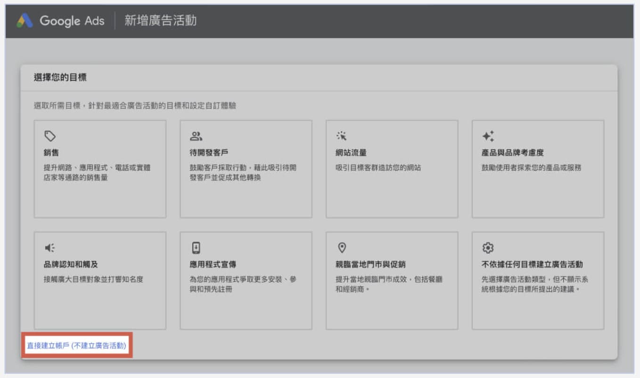
Task: Choose the 產品與品牌考慮度 goal card
Action: point(538,169)
